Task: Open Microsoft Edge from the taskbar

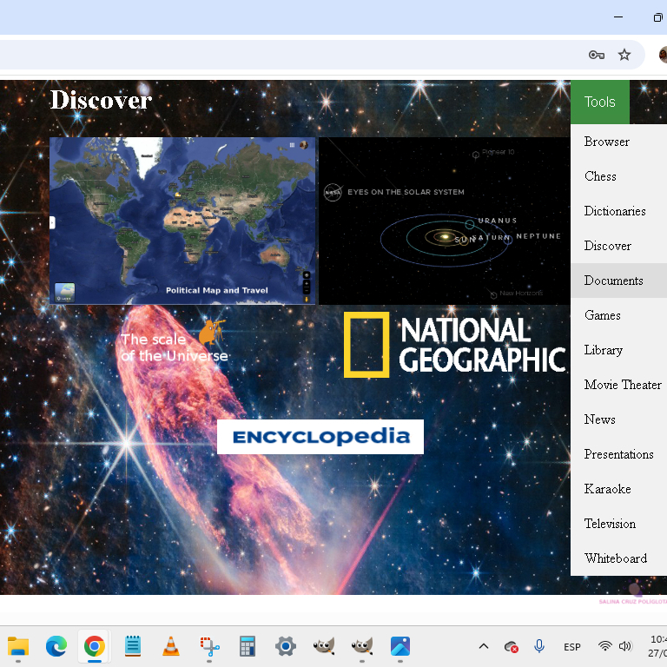Action: point(56,646)
